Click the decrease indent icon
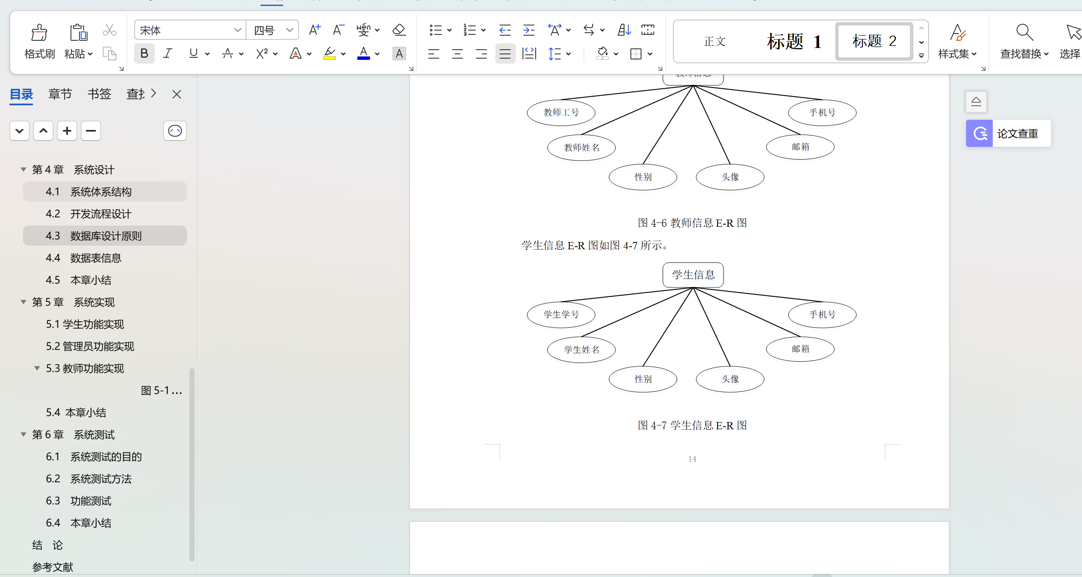Image resolution: width=1082 pixels, height=577 pixels. [505, 30]
